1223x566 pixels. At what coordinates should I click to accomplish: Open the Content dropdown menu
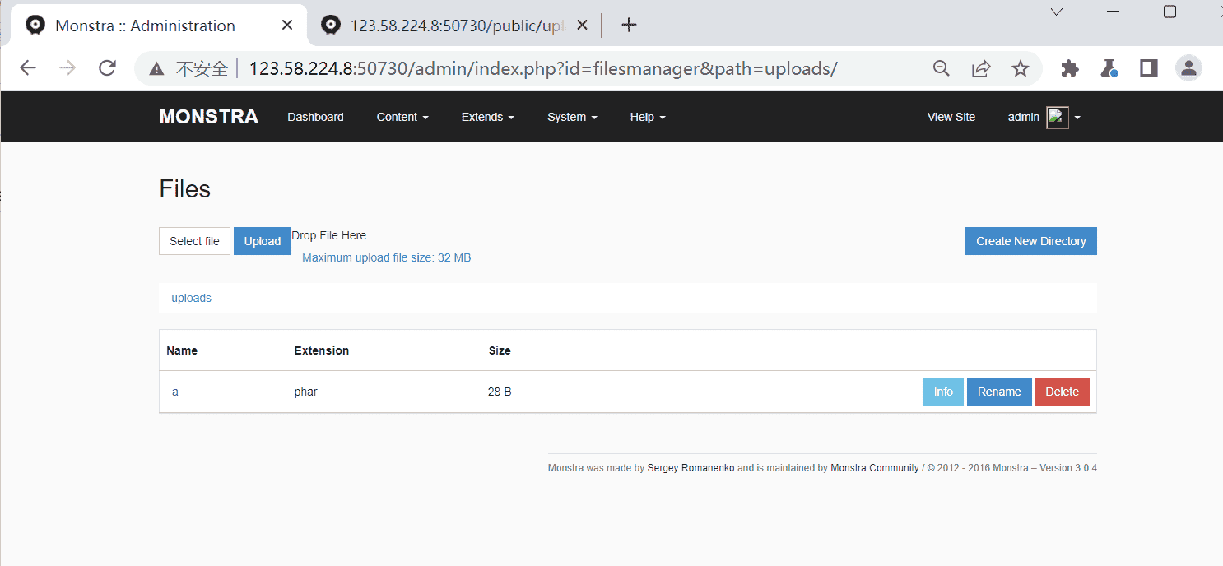402,116
